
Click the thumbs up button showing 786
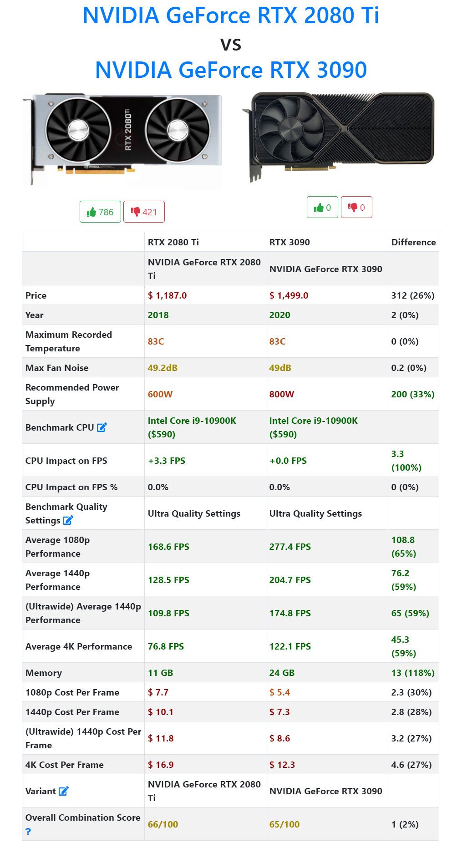pyautogui.click(x=100, y=212)
